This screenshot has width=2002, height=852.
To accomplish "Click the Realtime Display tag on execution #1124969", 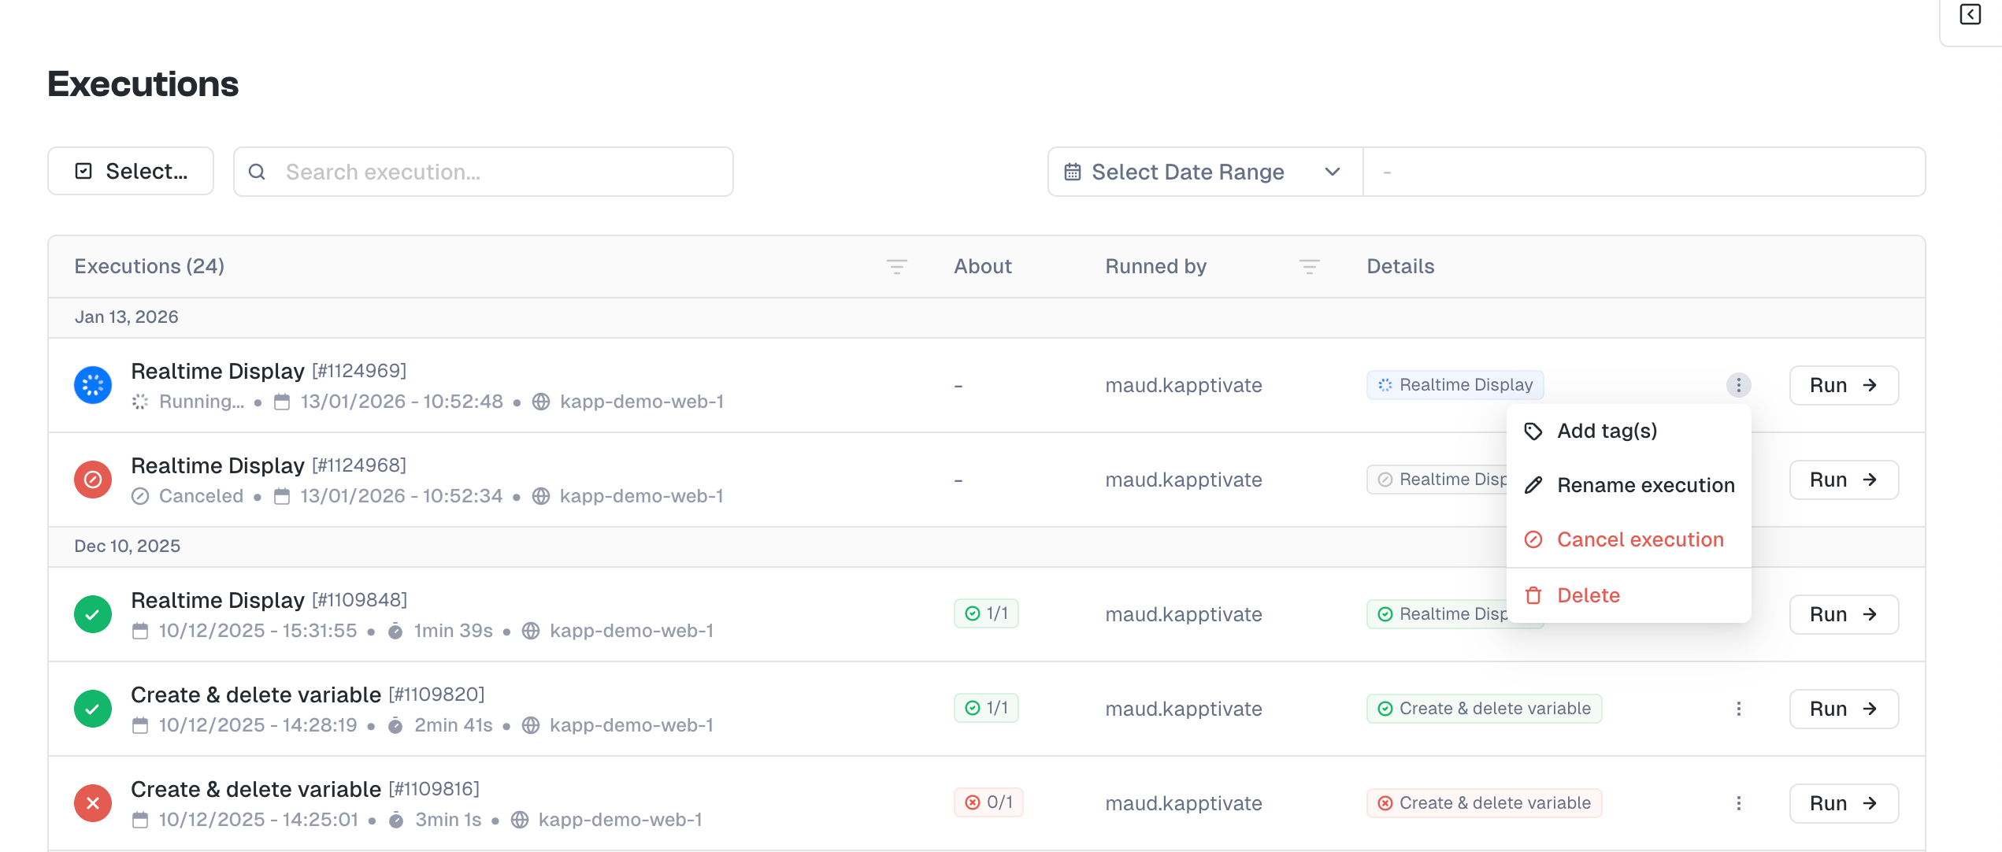I will [1455, 385].
